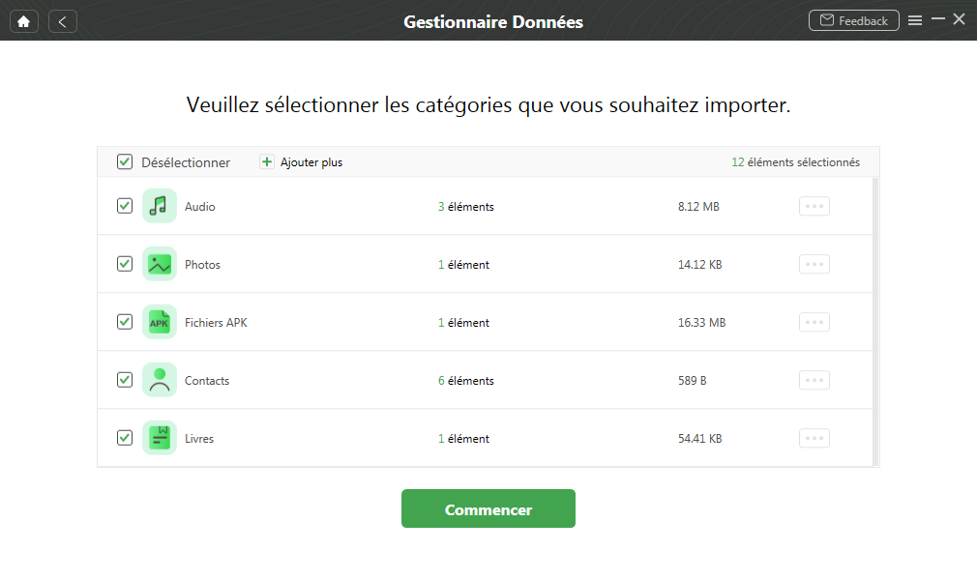The height and width of the screenshot is (580, 977).
Task: Select the Photos row label
Action: pos(202,264)
